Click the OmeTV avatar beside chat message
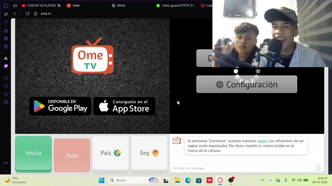 177,141
